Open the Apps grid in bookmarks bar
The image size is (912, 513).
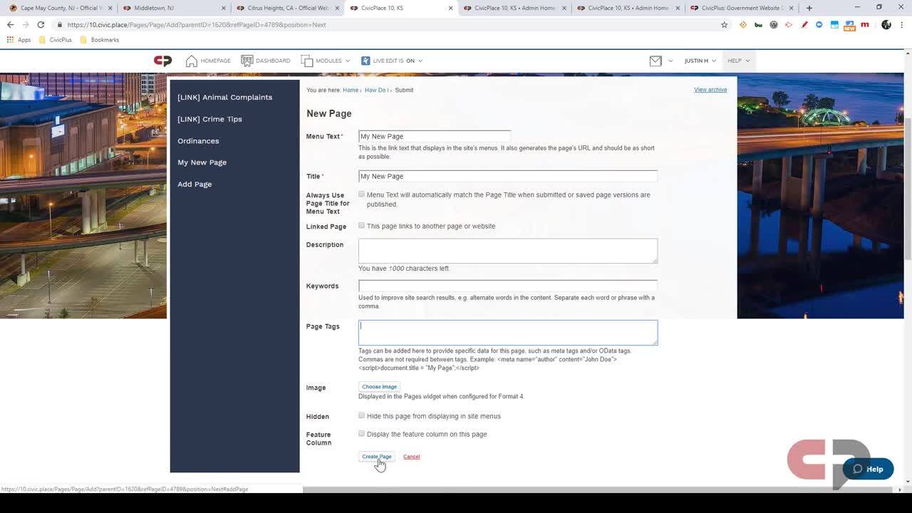tap(19, 40)
